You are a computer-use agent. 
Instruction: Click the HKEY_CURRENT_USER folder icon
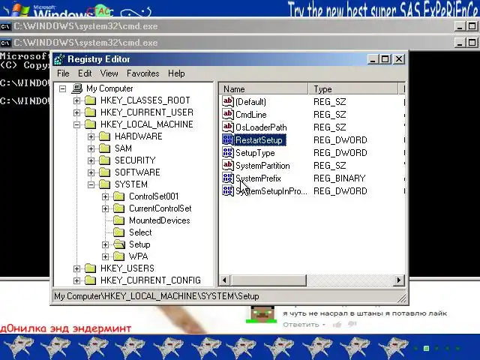90,112
